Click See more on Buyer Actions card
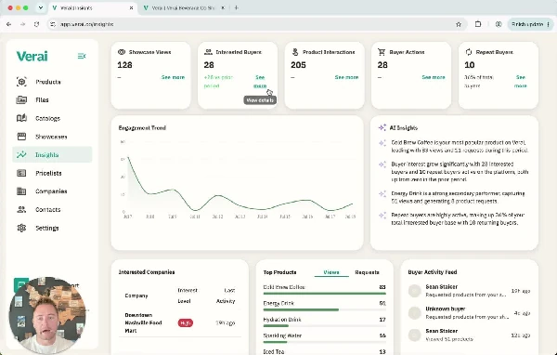The height and width of the screenshot is (355, 557). click(x=434, y=77)
